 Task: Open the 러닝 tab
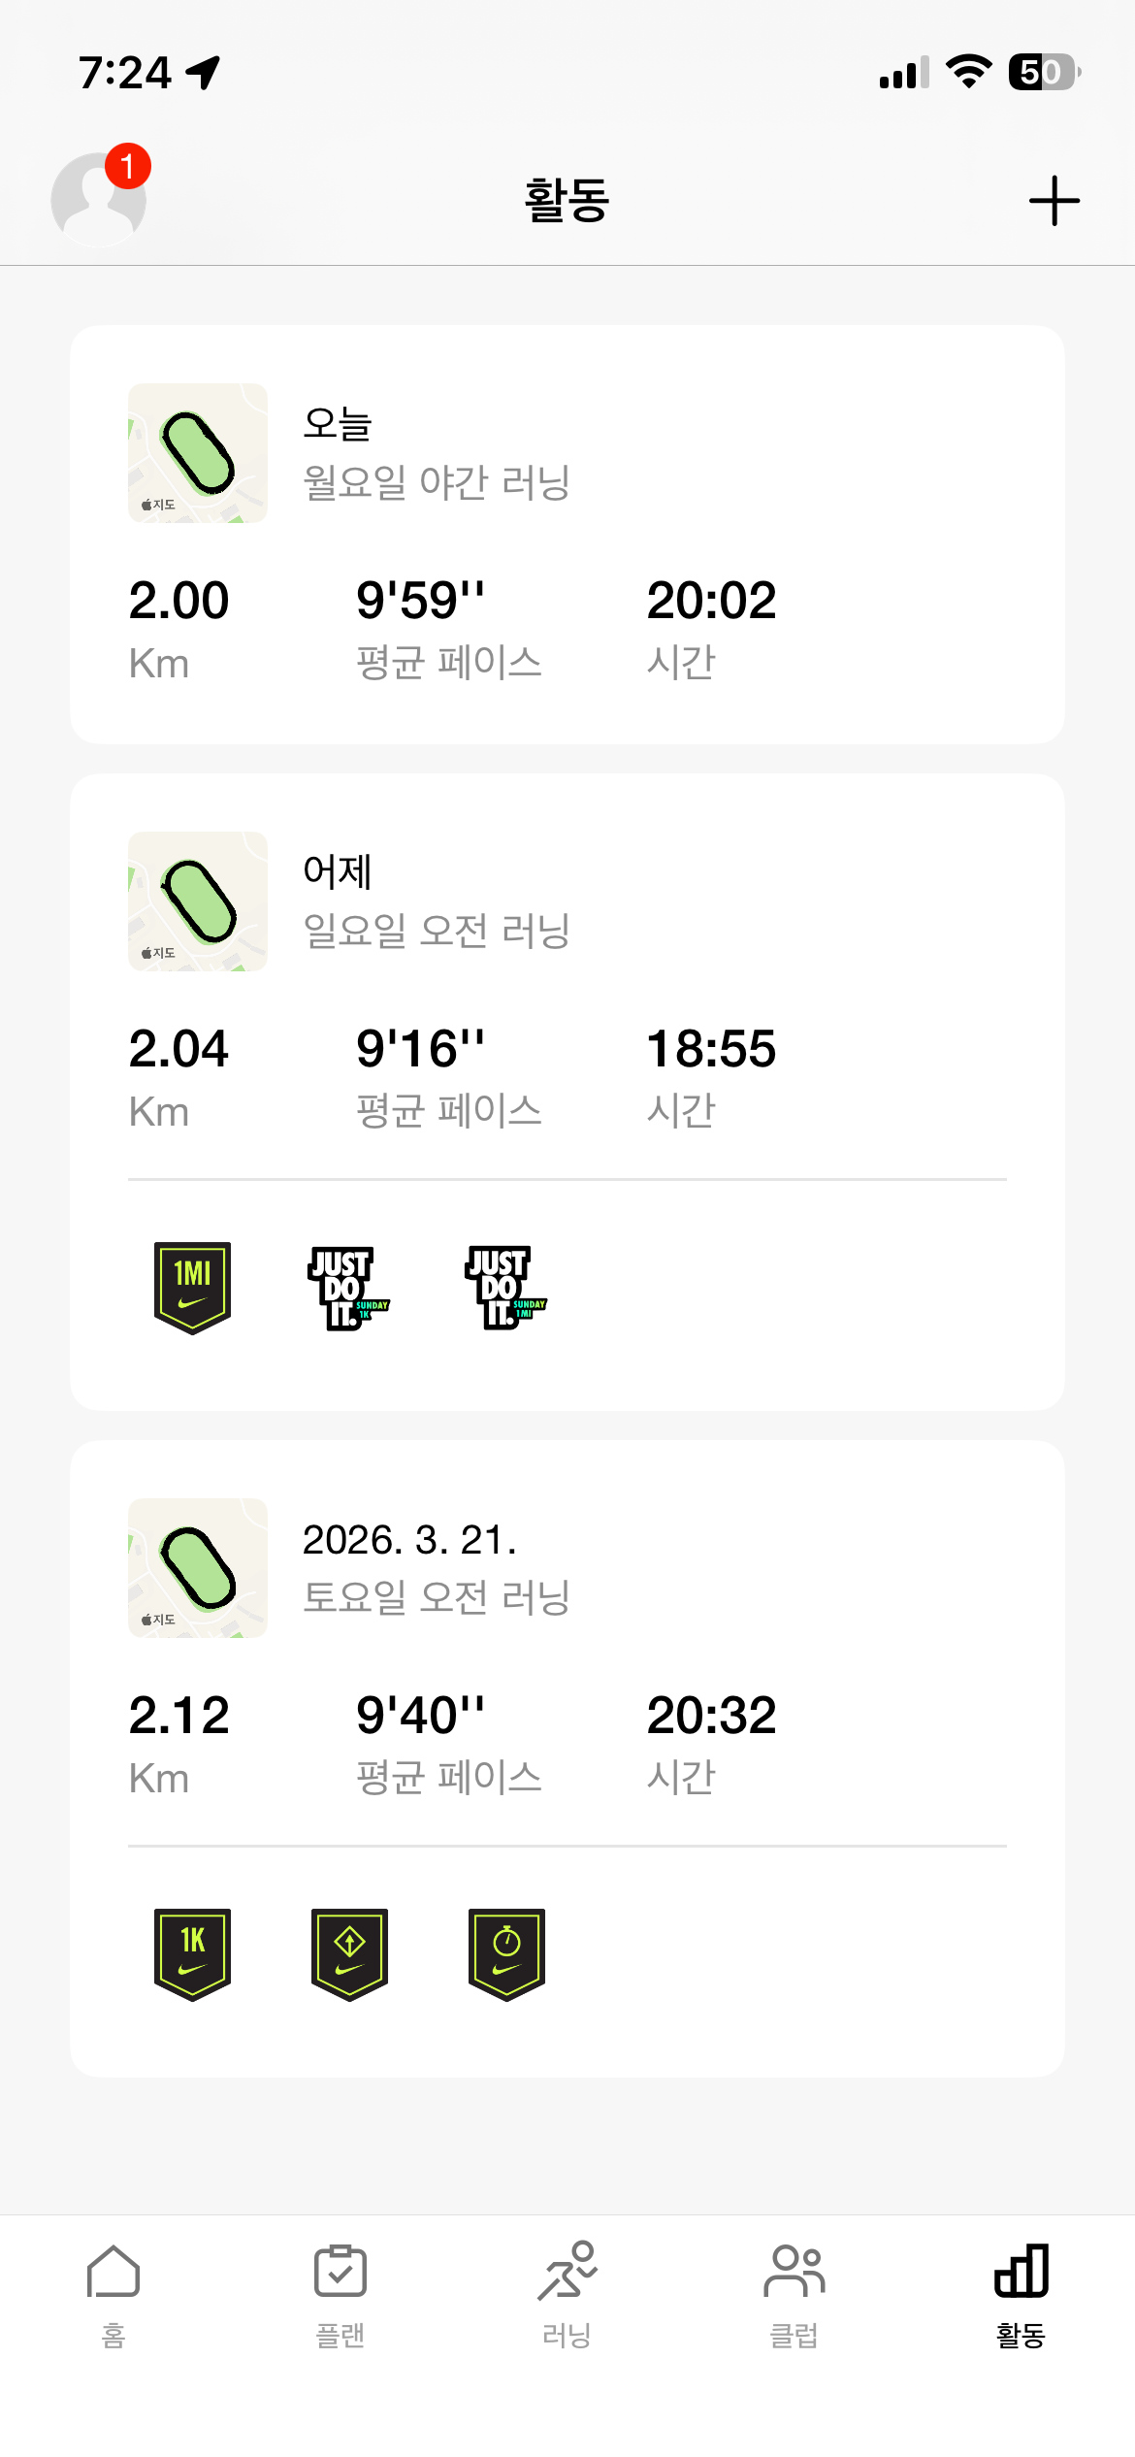coord(567,2294)
